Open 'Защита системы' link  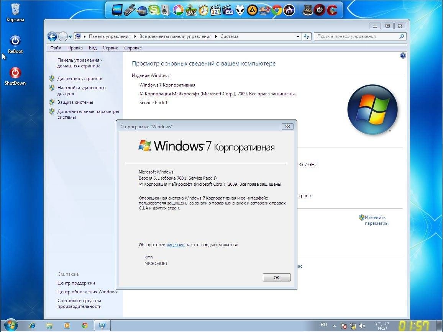pos(75,102)
